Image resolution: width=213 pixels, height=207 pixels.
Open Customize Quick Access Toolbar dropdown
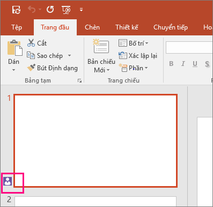[x=81, y=10]
